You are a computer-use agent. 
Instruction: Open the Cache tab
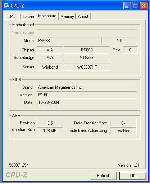point(28,17)
